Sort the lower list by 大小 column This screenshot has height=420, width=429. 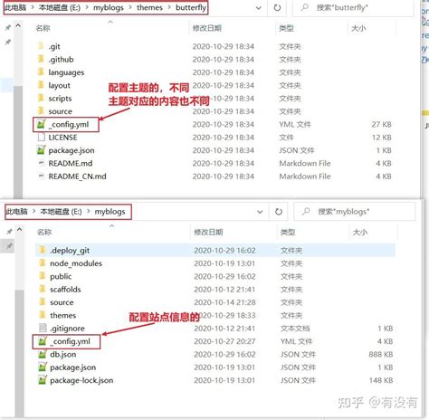pyautogui.click(x=359, y=233)
